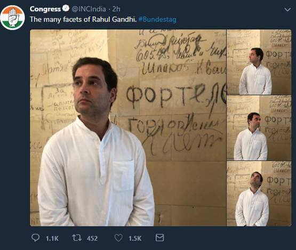Open the Congress display name link

point(45,9)
